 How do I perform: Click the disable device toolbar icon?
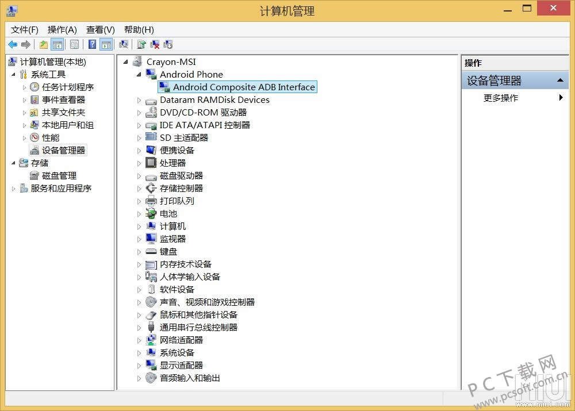coord(168,45)
